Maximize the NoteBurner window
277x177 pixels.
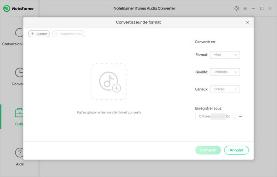(262, 8)
